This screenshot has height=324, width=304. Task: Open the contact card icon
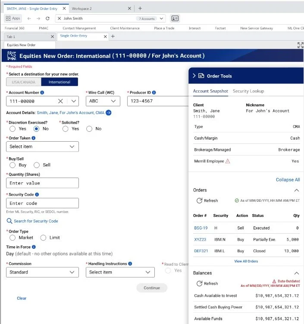(175, 19)
